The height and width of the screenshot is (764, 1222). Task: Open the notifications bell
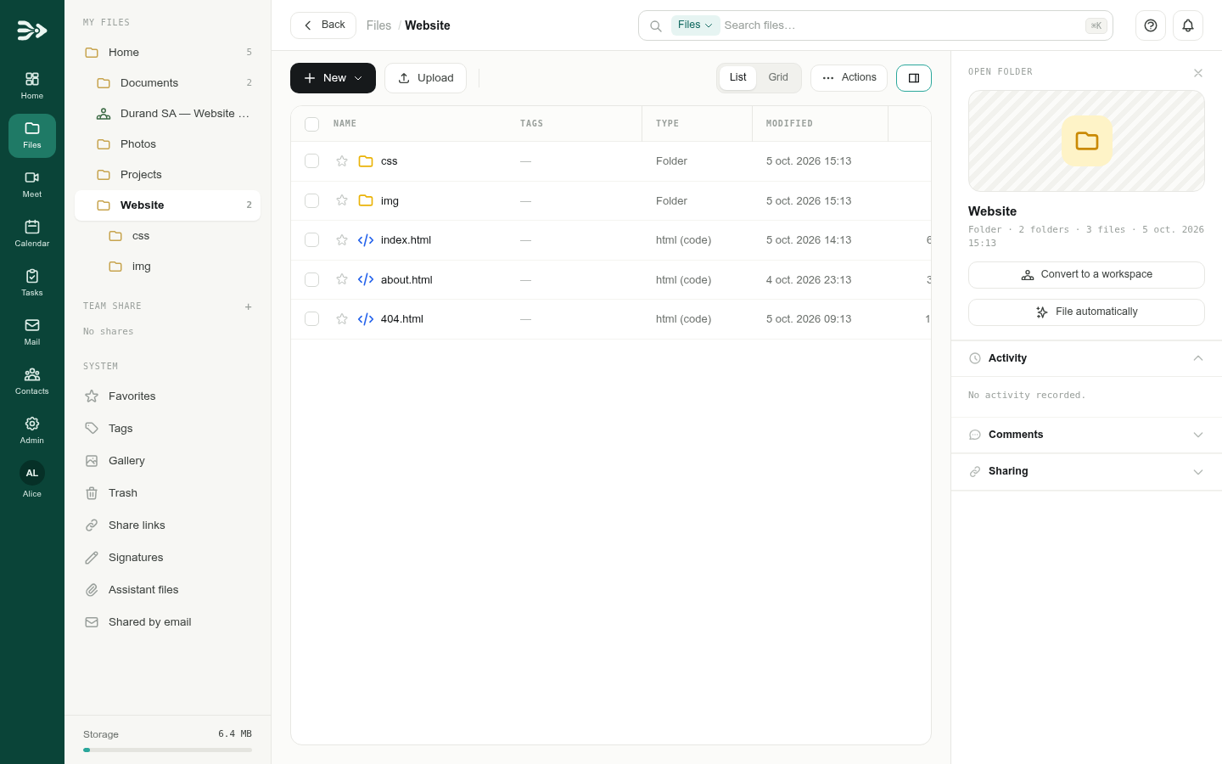[1188, 25]
